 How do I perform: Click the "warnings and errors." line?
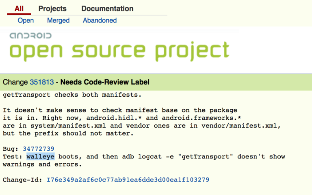click(x=42, y=165)
